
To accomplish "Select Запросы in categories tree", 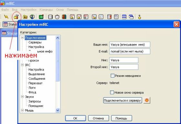I will 35,101.
